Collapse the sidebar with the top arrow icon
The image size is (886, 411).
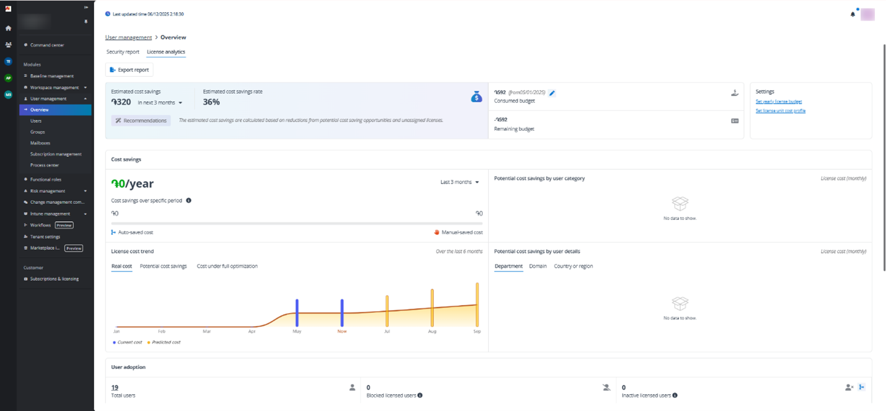pyautogui.click(x=86, y=7)
